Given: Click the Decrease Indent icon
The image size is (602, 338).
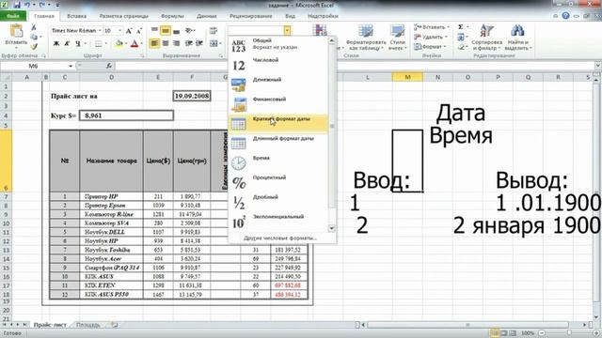Looking at the screenshot, I should coord(188,44).
